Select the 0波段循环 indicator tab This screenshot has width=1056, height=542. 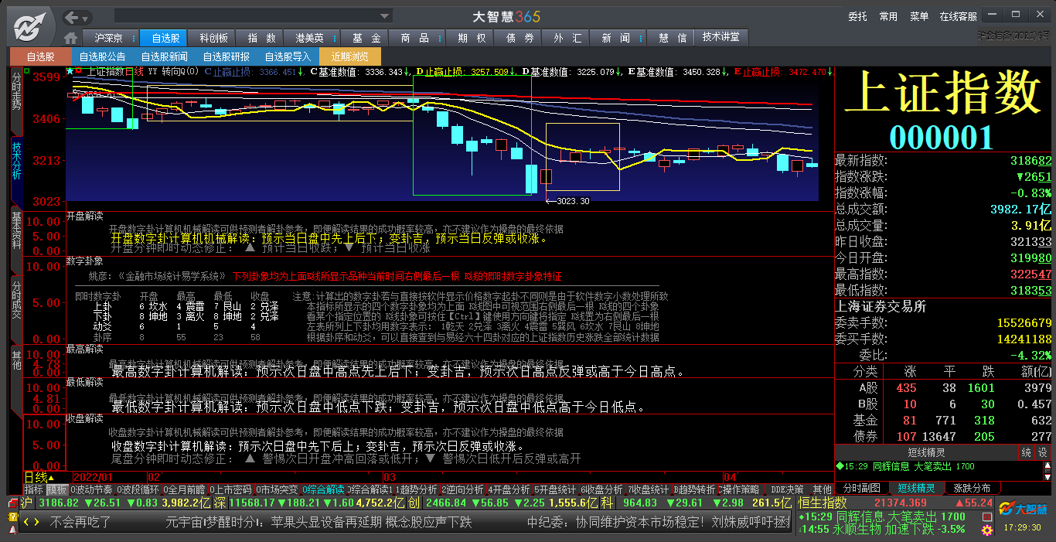(x=138, y=489)
